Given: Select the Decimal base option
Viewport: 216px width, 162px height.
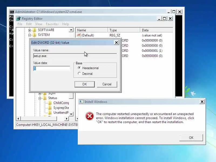Looking at the screenshot, I should [x=79, y=73].
